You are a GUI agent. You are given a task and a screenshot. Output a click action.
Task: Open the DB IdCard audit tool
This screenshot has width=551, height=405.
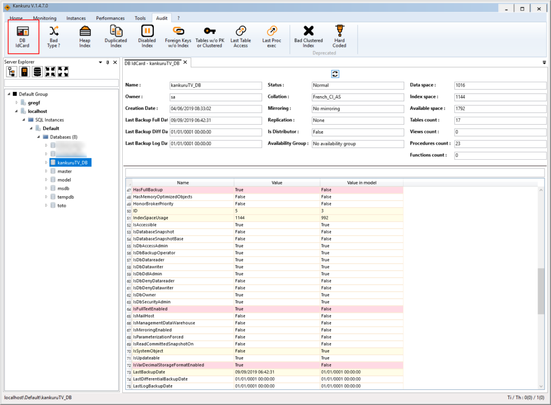click(x=23, y=37)
